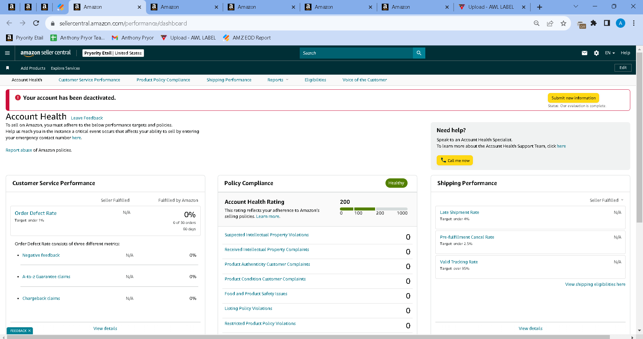Bookmark this page with the star icon
Viewport: 643px width, 339px height.
[563, 23]
